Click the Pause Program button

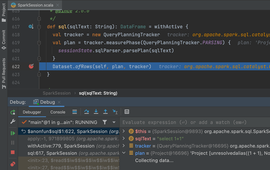(13, 142)
